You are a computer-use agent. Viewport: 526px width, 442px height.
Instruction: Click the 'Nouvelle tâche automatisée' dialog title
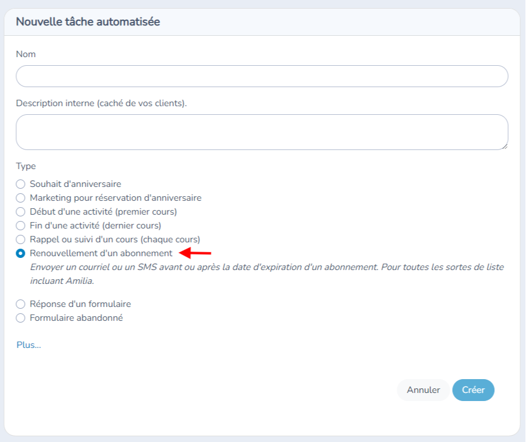tap(88, 22)
